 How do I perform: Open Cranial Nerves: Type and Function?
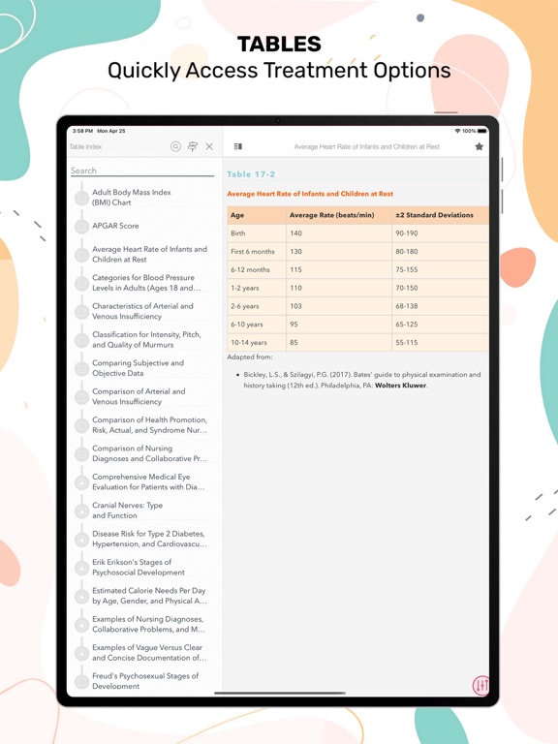coord(127,511)
